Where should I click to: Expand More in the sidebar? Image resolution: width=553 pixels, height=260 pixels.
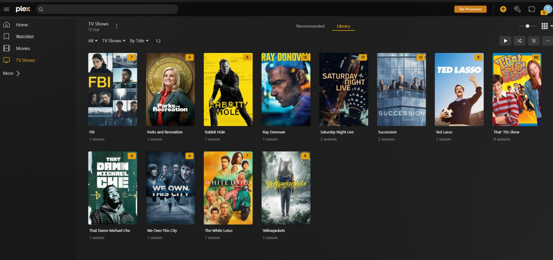pyautogui.click(x=12, y=73)
